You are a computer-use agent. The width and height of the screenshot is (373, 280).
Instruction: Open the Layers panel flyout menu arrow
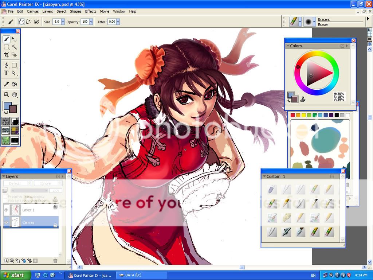click(63, 176)
